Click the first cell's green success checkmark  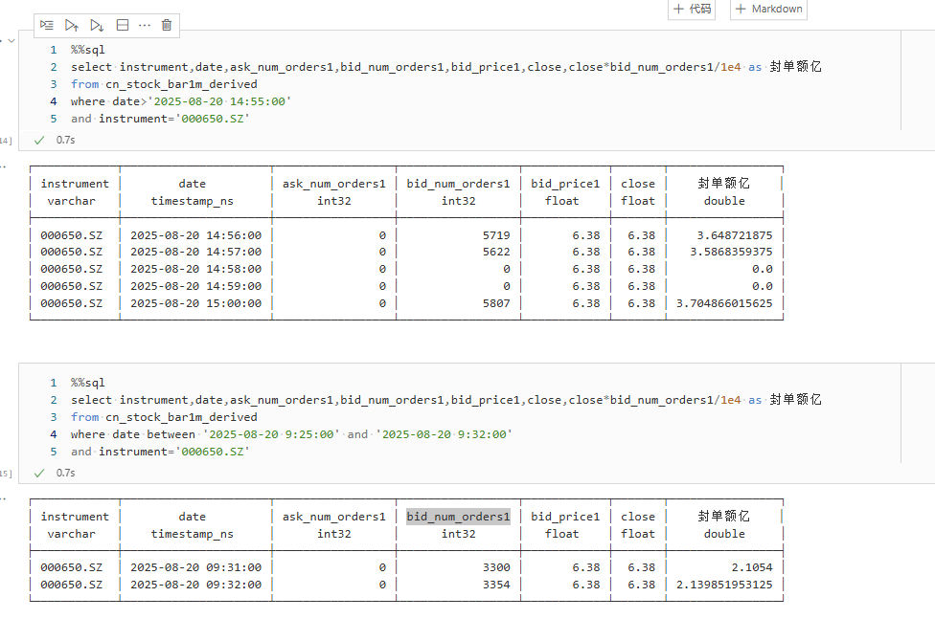[x=39, y=140]
